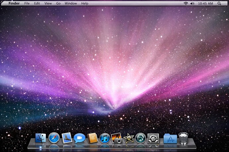Viewport: 229px width, 152px height.
Task: Open the File menu
Action: click(27, 3)
